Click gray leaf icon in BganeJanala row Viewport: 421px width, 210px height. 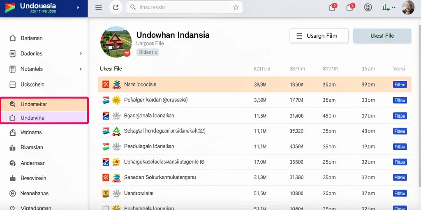pyautogui.click(x=116, y=116)
